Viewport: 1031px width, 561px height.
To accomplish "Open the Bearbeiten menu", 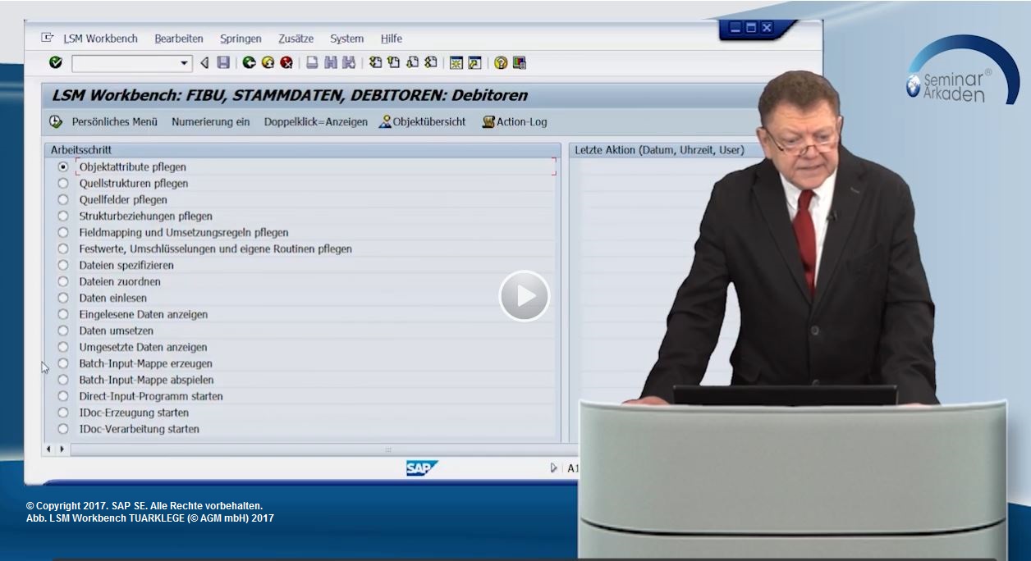I will [x=178, y=39].
